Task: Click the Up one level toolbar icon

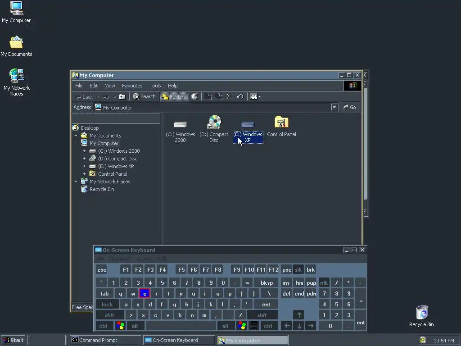Action: tap(122, 96)
